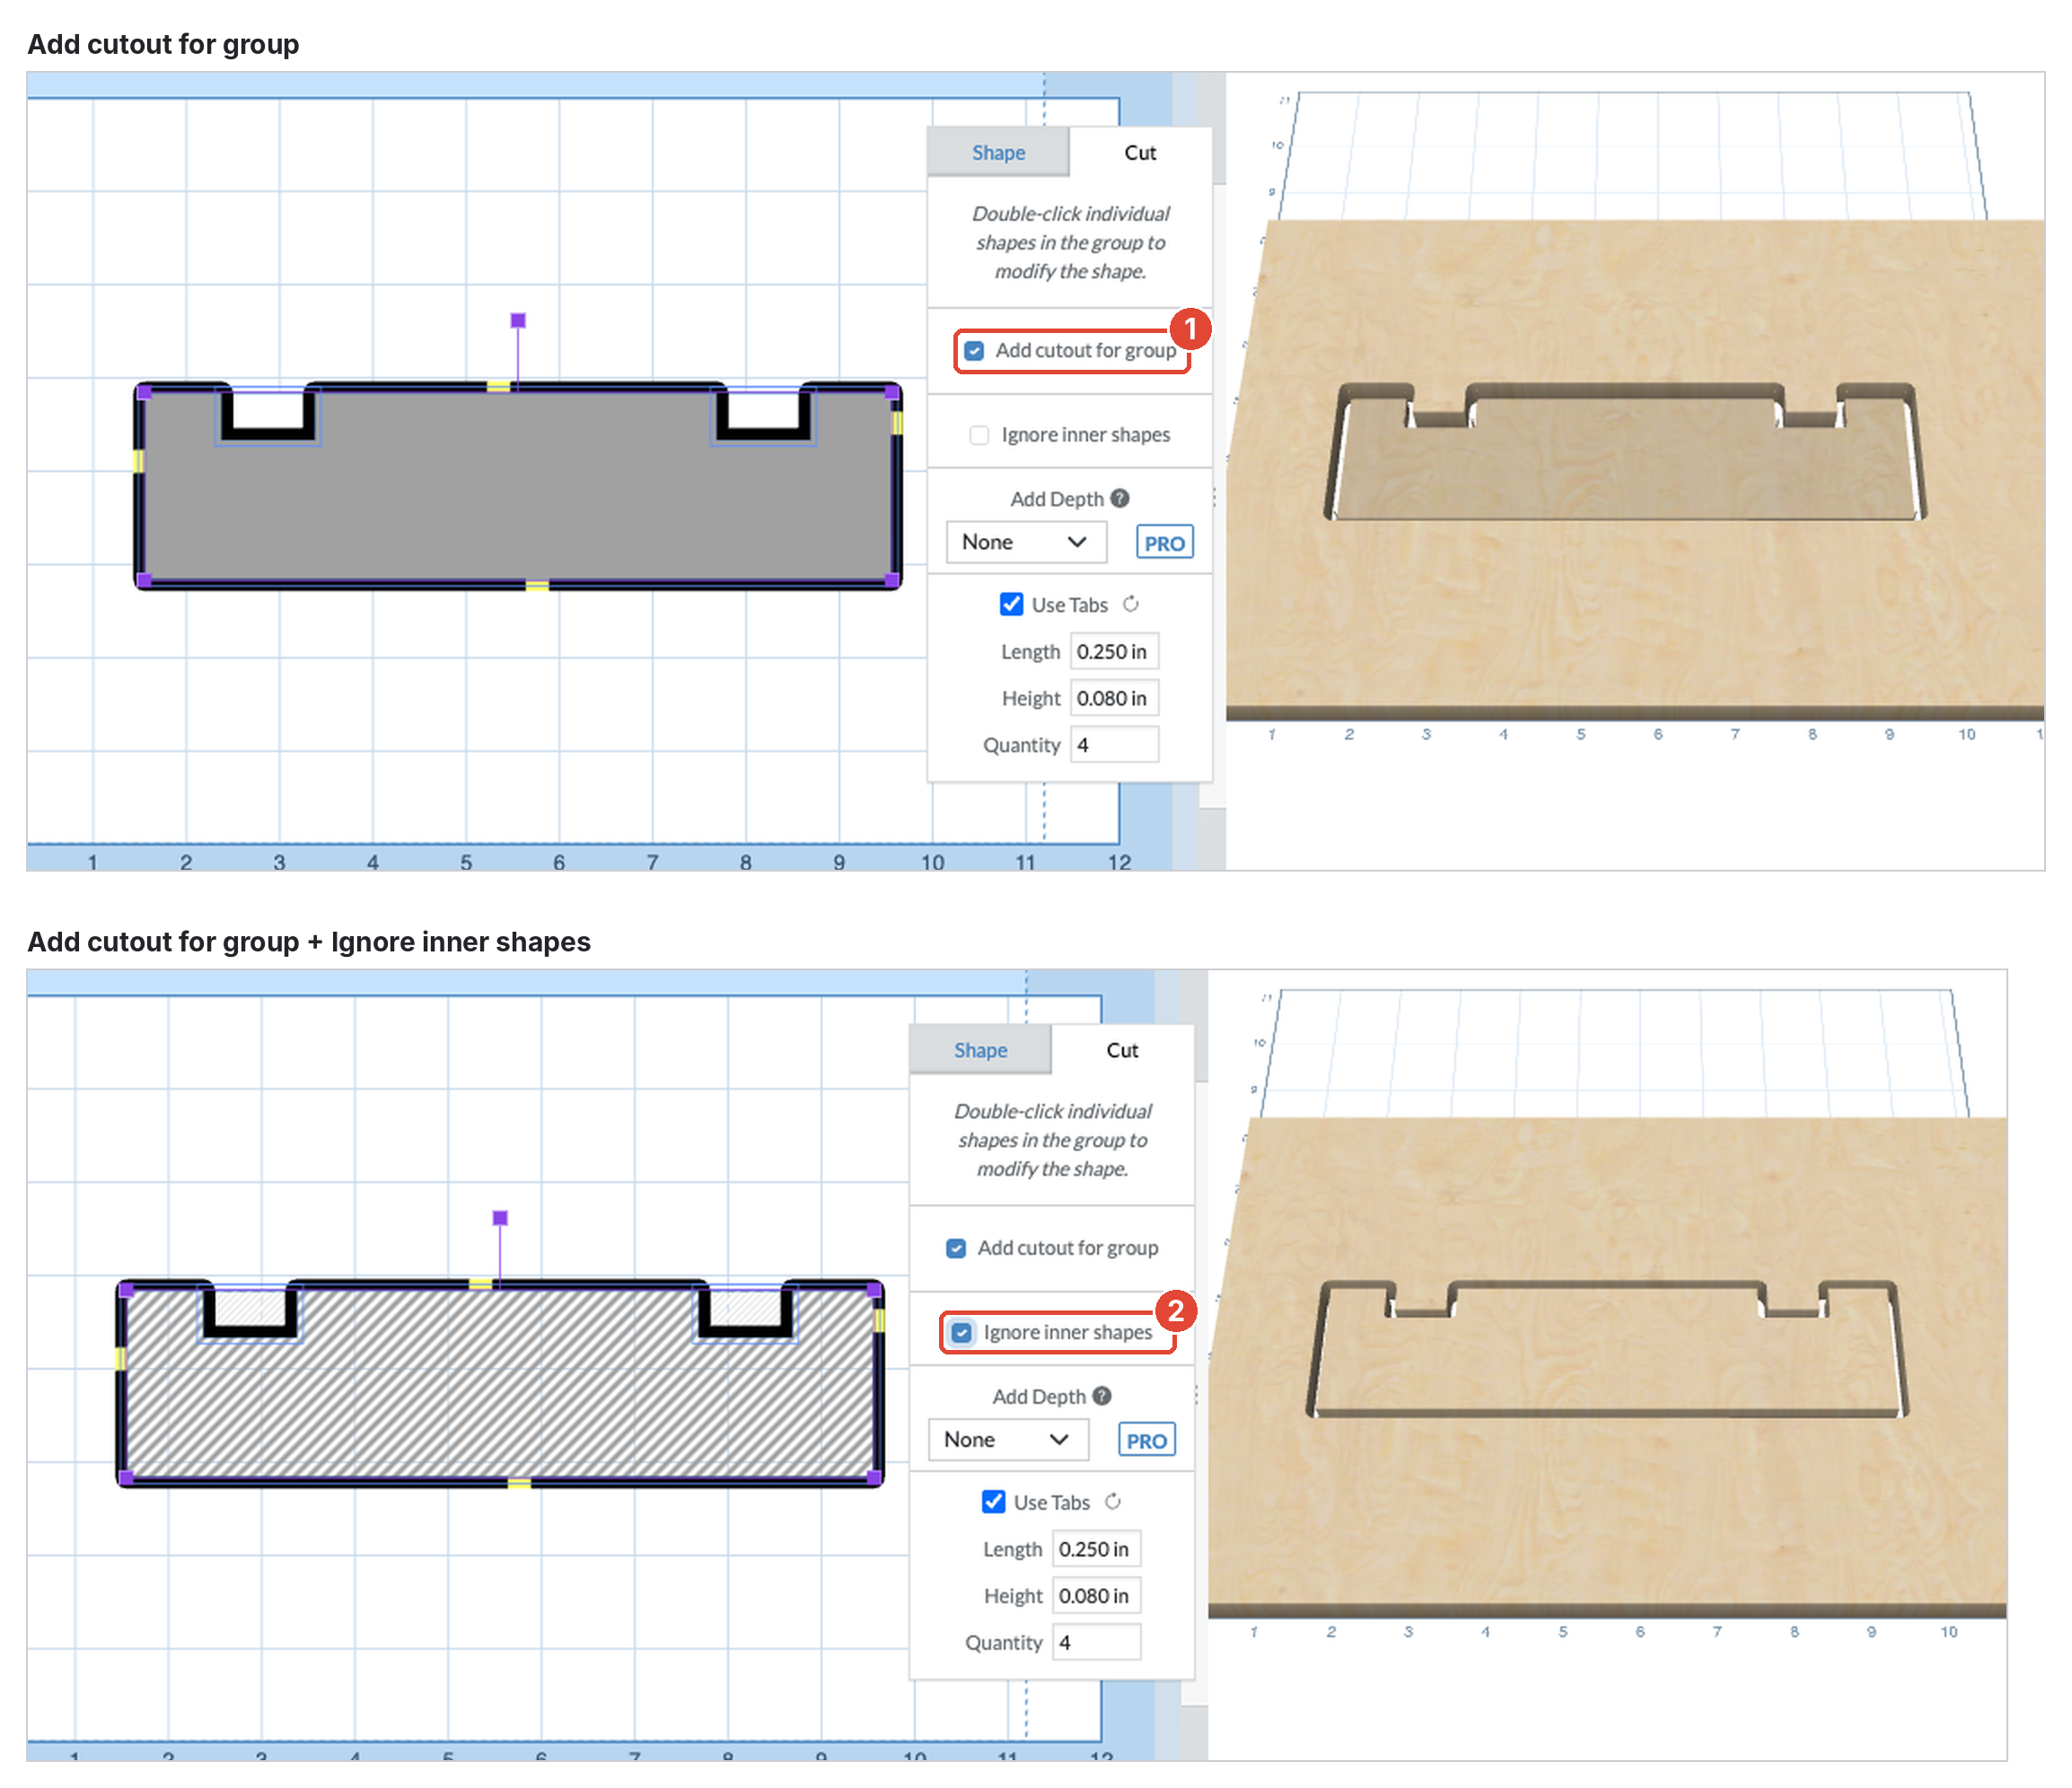This screenshot has height=1788, width=2072.
Task: Click the tab Height field in top panel
Action: click(1114, 699)
